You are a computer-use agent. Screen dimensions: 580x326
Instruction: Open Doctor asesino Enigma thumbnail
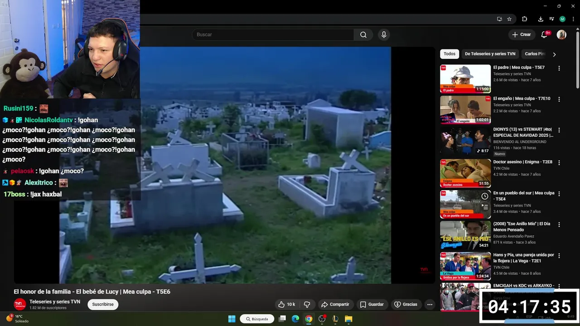coord(465,173)
